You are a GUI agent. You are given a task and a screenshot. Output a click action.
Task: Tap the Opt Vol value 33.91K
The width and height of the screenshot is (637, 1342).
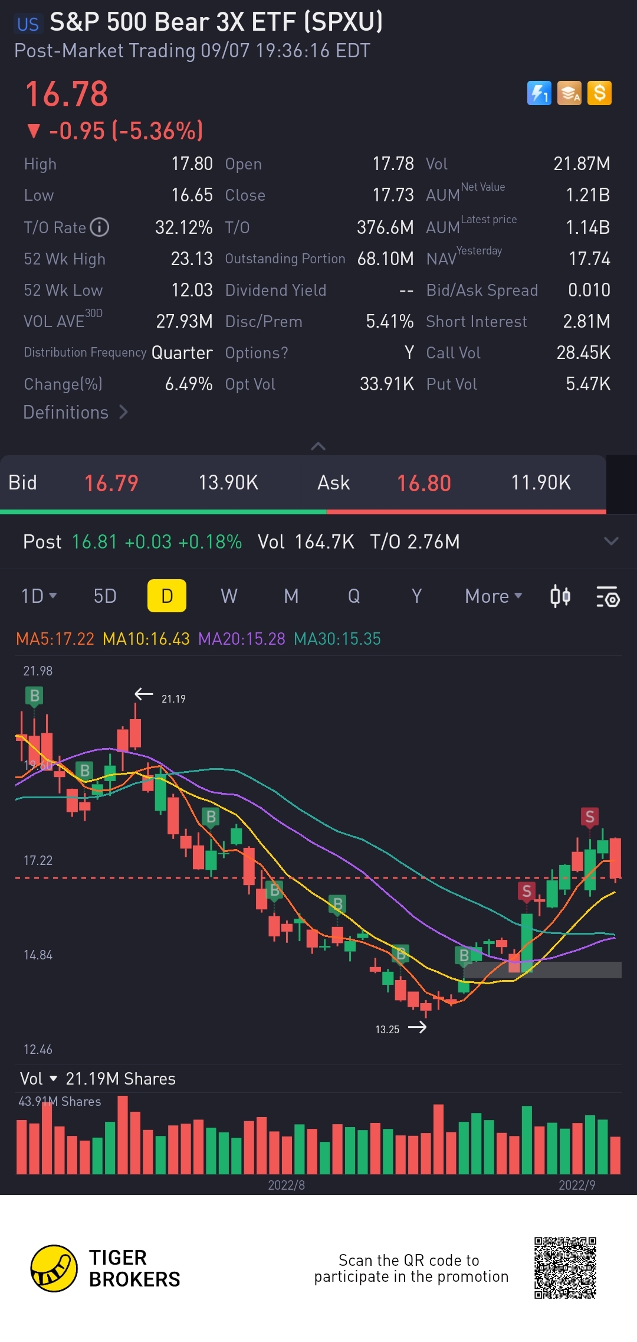coord(387,384)
